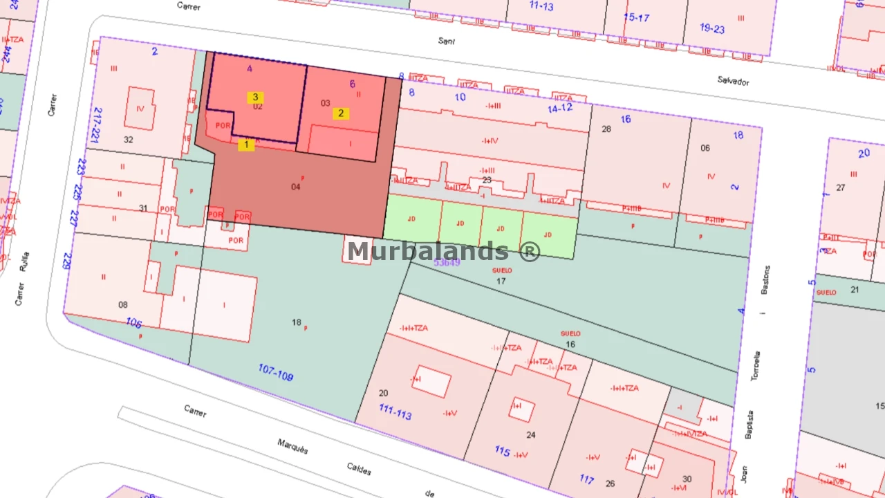Select street number 107-109 label
This screenshot has width=885, height=498.
[275, 373]
